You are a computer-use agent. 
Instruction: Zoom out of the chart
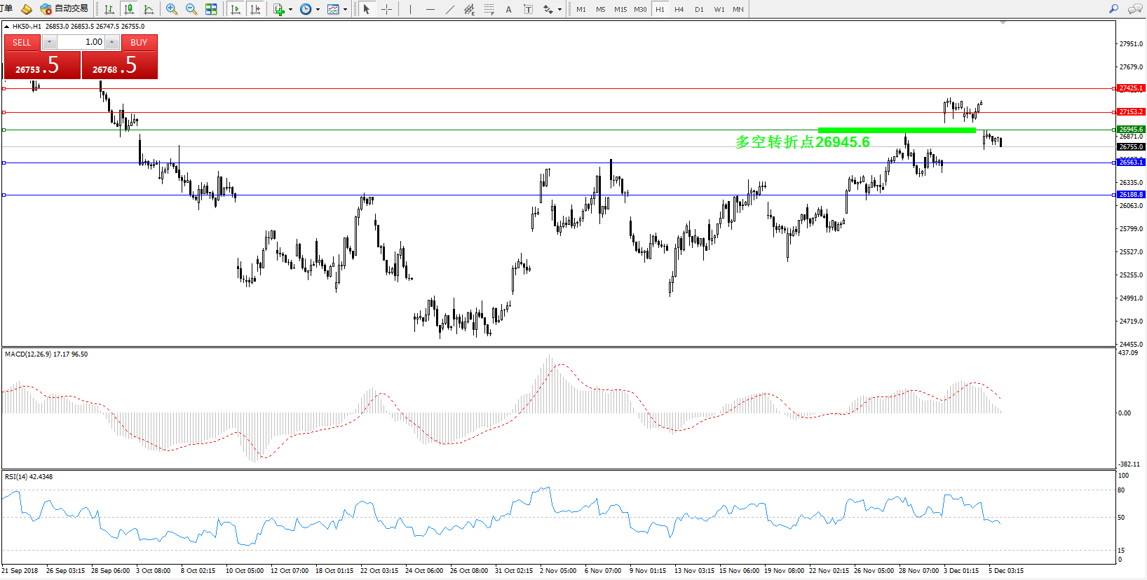(191, 9)
